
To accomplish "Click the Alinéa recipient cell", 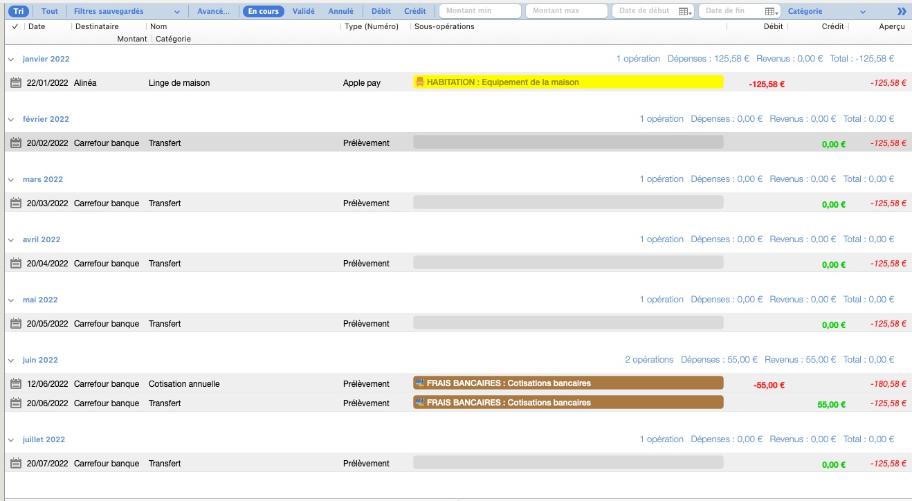I will tap(85, 83).
